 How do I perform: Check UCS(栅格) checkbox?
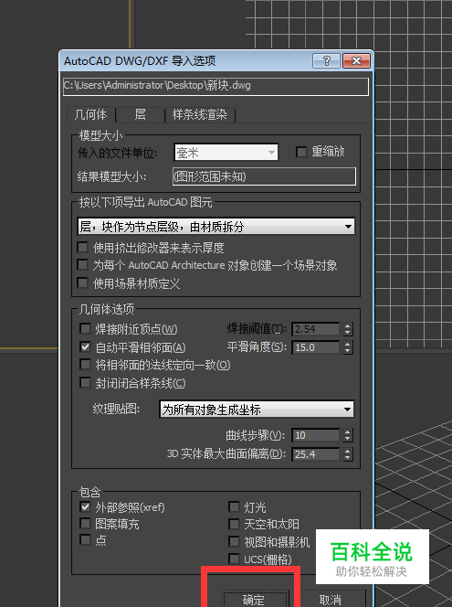[234, 559]
